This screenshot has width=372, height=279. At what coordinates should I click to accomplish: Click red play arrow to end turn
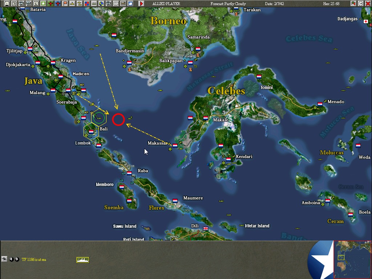141,4
